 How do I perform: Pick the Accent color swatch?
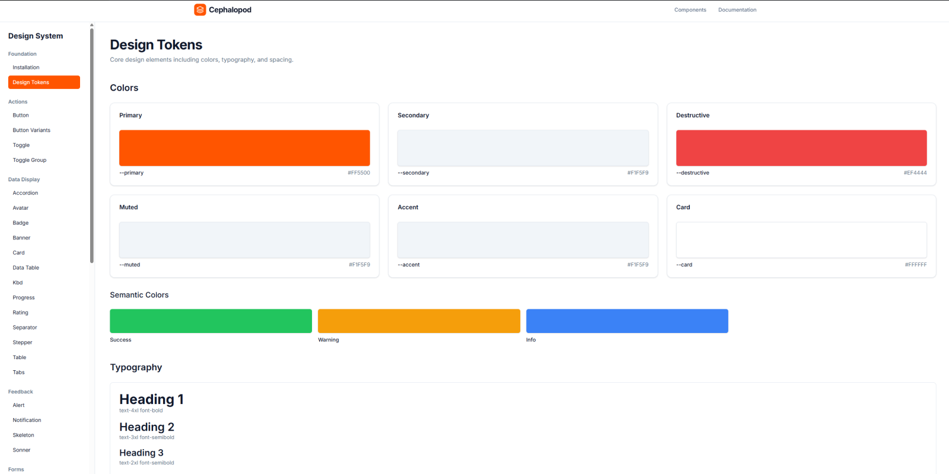[x=523, y=240]
